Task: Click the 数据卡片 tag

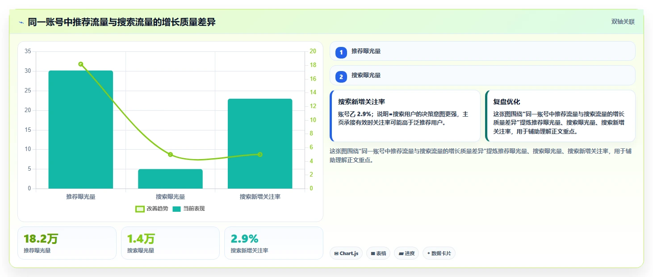Action: 439,253
